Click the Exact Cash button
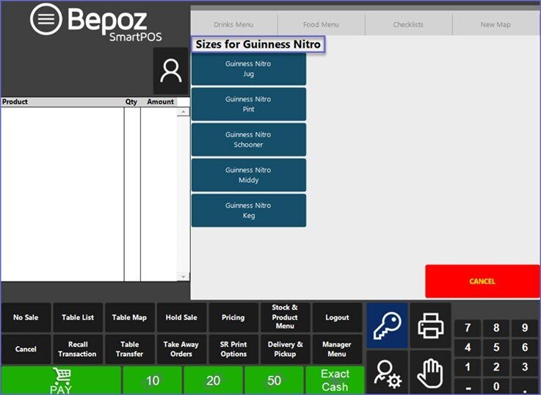The width and height of the screenshot is (541, 395). [x=335, y=380]
